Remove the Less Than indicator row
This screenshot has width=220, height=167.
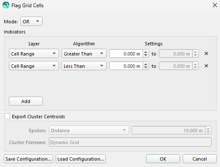tap(206, 66)
